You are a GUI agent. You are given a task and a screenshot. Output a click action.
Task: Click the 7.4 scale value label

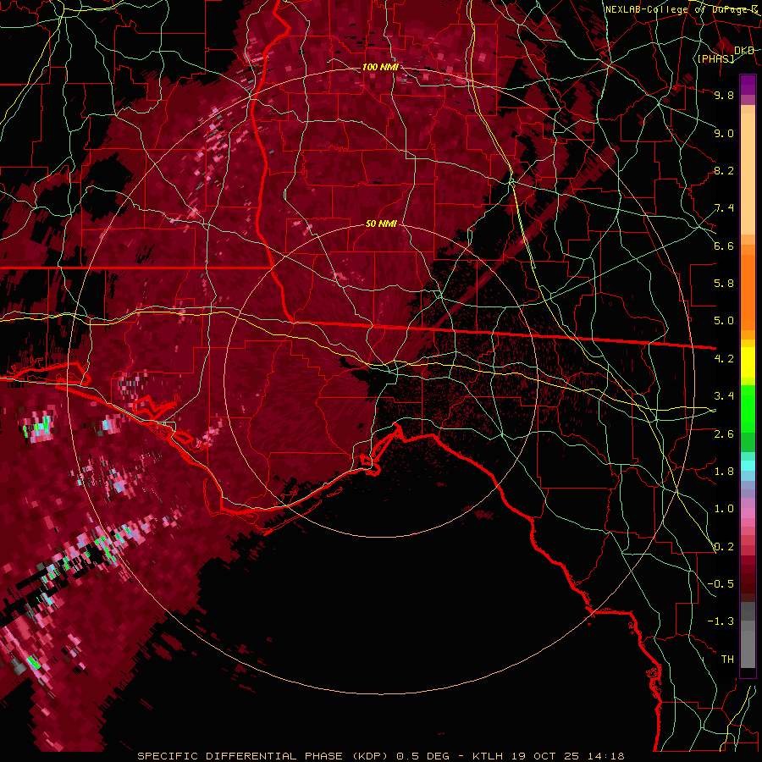[x=724, y=208]
